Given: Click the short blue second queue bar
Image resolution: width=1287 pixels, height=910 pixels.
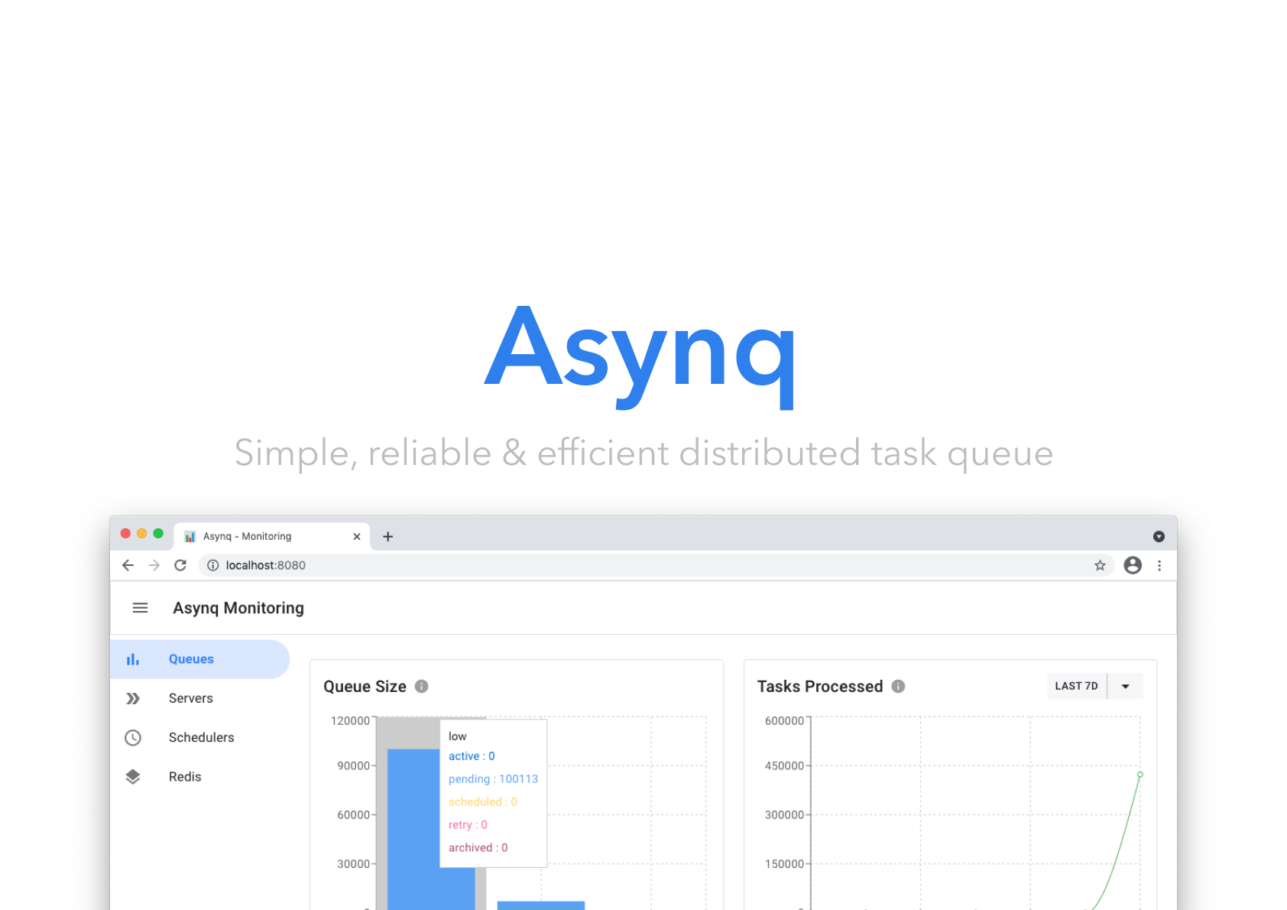Looking at the screenshot, I should pyautogui.click(x=541, y=905).
